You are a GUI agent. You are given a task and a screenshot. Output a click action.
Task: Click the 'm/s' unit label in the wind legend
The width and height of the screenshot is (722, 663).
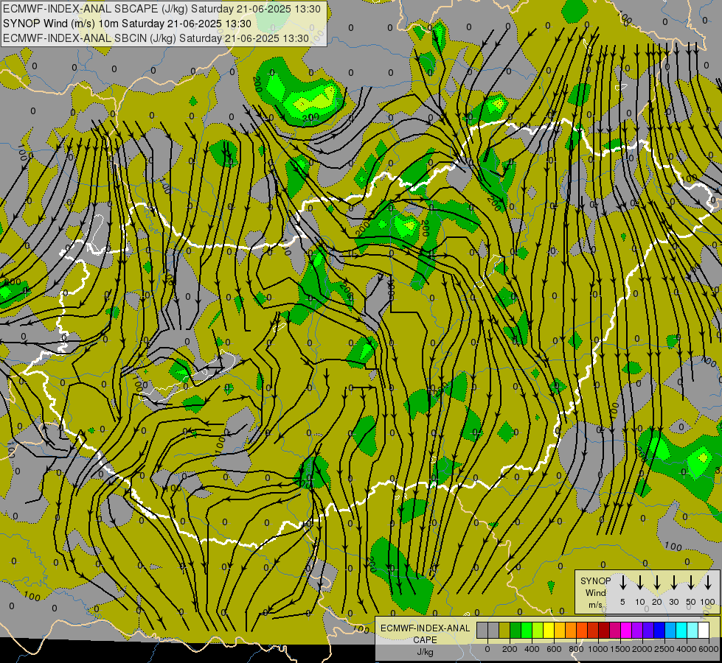coord(595,605)
